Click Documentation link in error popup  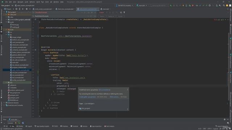(105, 90)
